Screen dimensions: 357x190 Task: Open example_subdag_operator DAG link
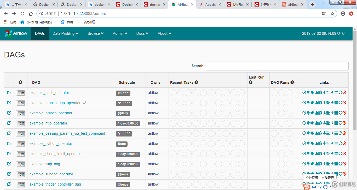click(x=51, y=174)
